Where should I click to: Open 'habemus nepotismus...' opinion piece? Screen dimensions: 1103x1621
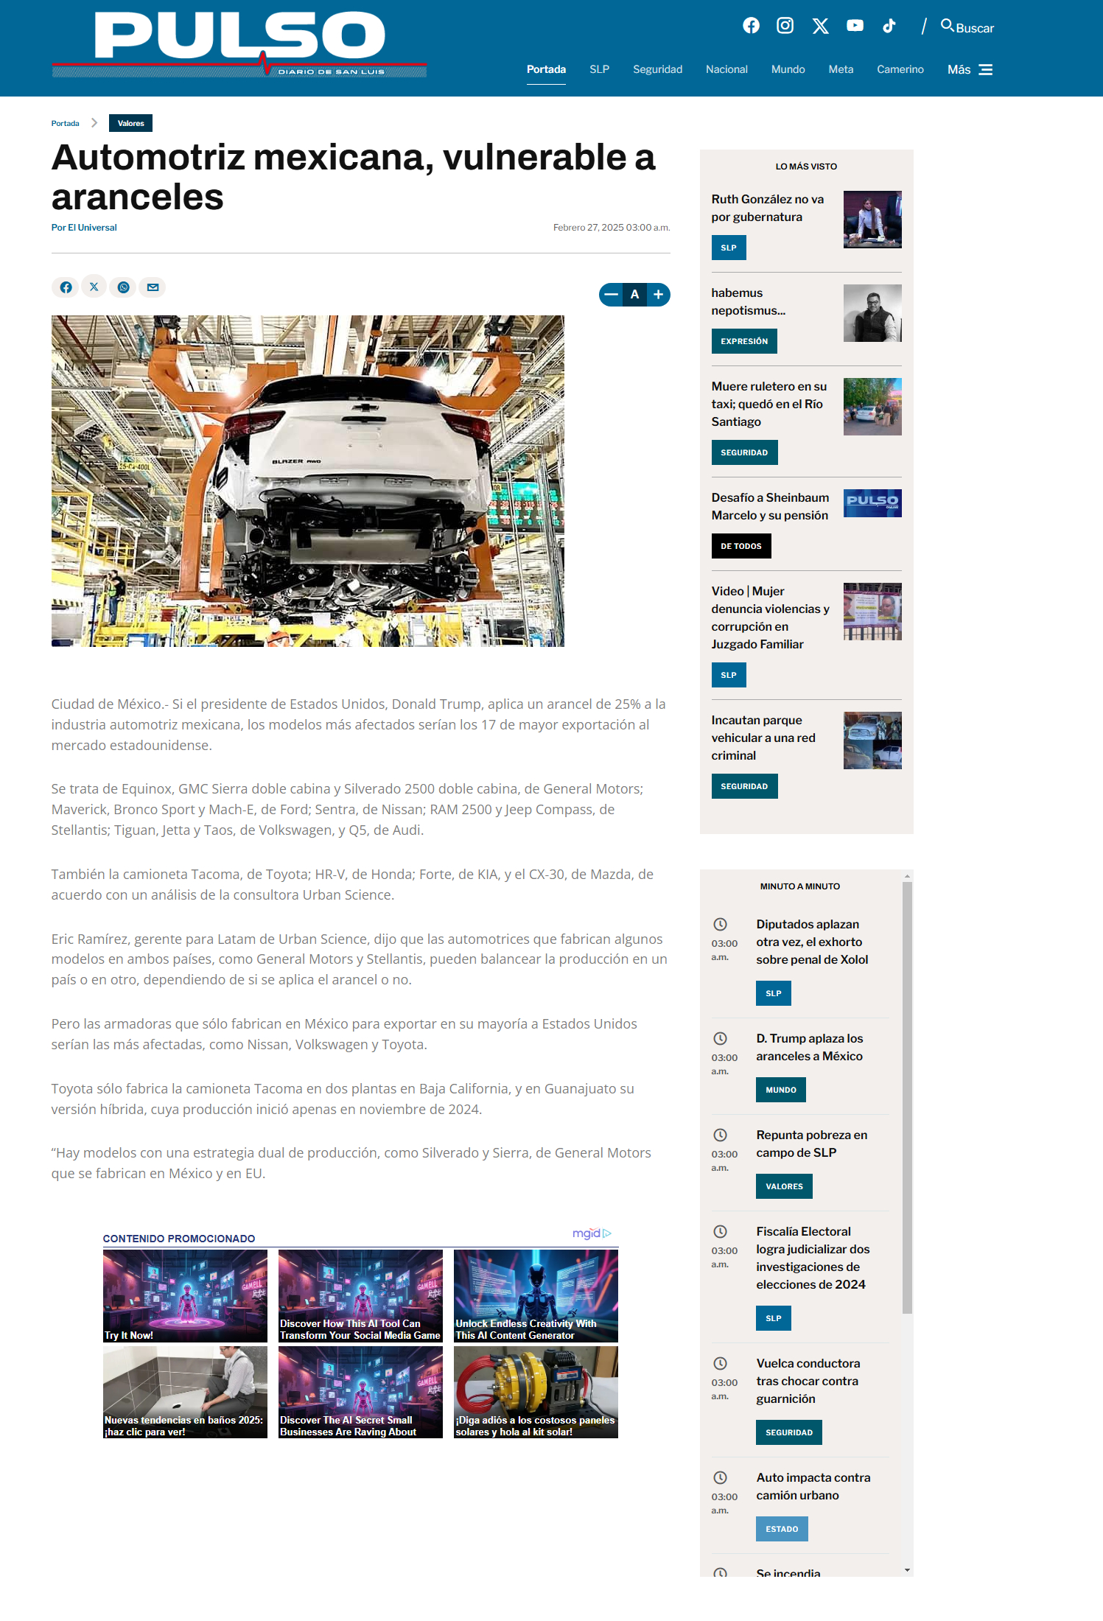pos(749,301)
